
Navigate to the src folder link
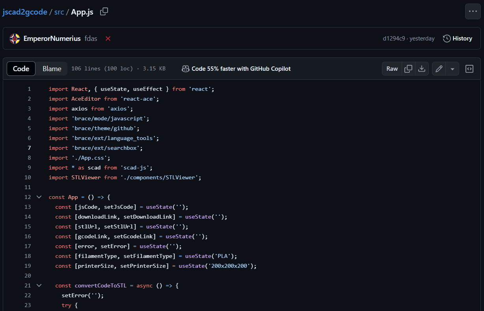click(x=59, y=12)
